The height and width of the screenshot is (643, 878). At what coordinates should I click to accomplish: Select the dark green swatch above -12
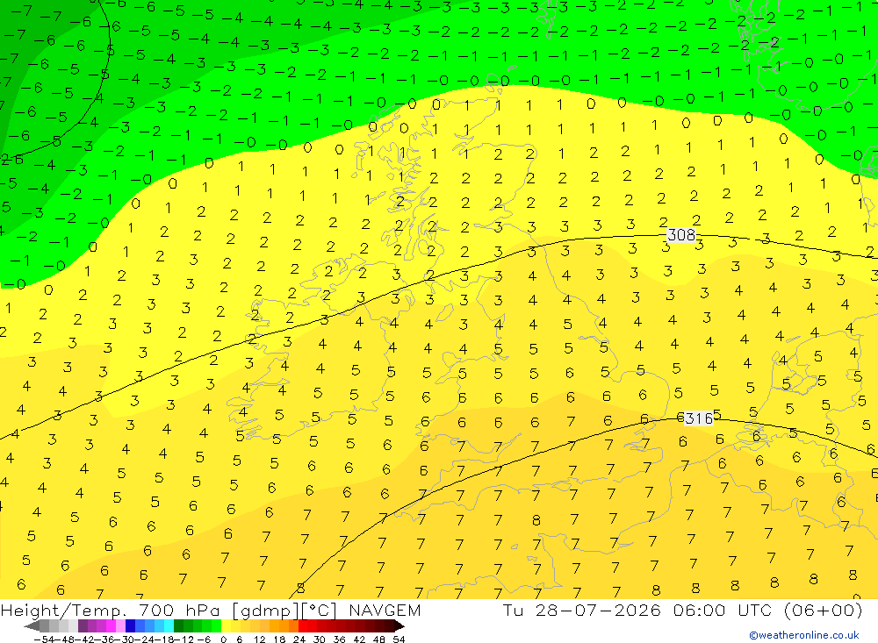tap(178, 626)
